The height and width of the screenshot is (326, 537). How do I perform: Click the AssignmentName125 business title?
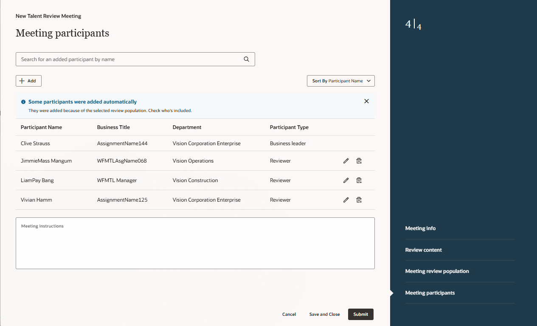coord(122,200)
